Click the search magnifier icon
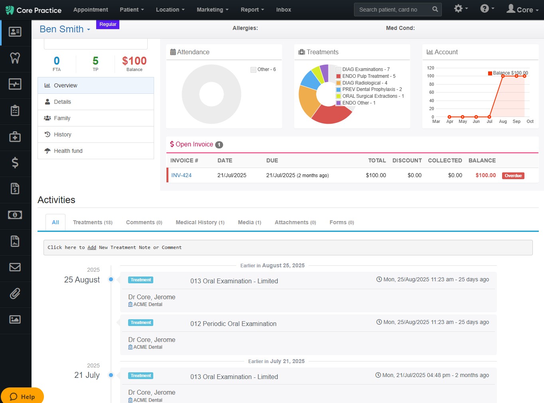The height and width of the screenshot is (403, 544). [x=435, y=9]
